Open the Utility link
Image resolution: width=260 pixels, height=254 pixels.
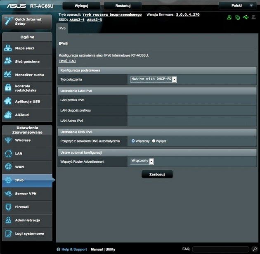point(111,249)
